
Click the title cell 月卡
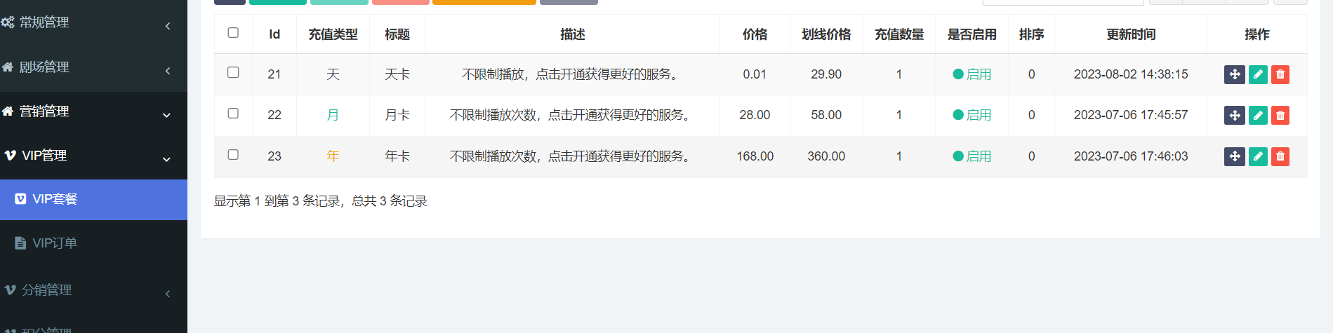(397, 115)
